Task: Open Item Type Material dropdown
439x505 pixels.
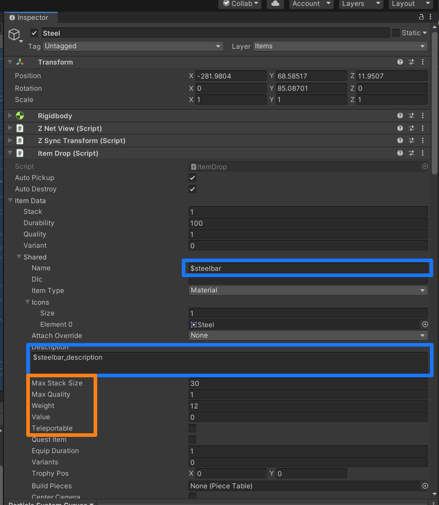Action: (308, 290)
